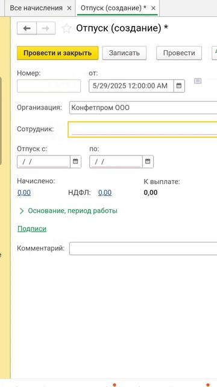Screen dimensions: 217x387
Task: Go forward with the right arrow
Action: [46, 28]
